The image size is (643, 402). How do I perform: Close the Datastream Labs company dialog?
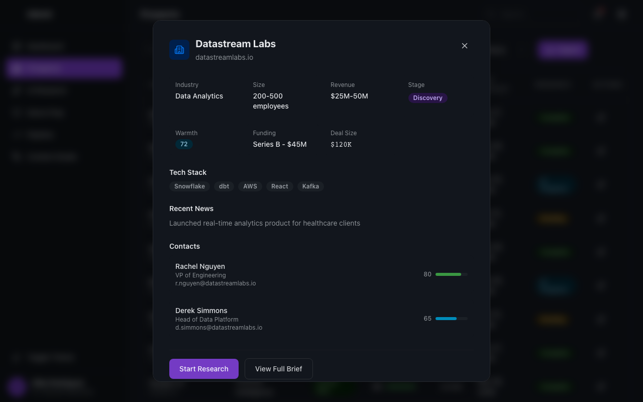tap(465, 46)
